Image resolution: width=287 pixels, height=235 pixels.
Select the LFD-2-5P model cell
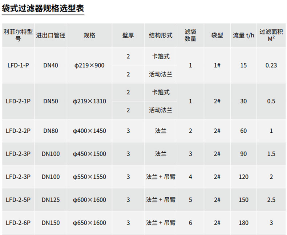18,200
